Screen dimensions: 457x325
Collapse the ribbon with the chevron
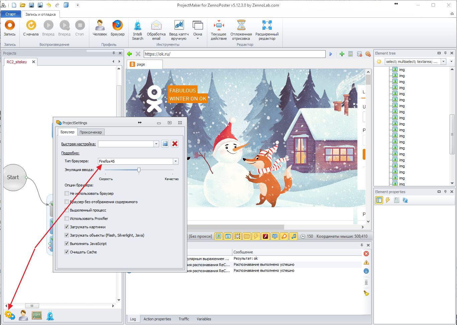[x=452, y=14]
